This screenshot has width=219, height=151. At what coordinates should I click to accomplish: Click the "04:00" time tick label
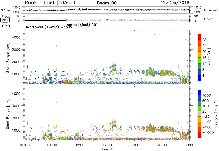52,145
